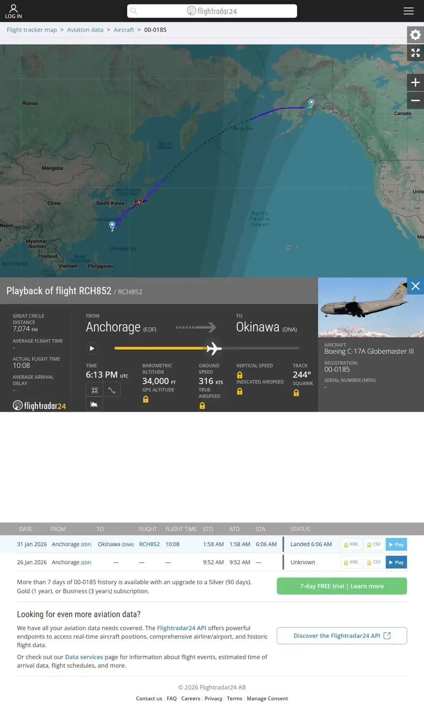Click the track 244° value
Viewport: 424px width, 716px height.
click(x=302, y=375)
